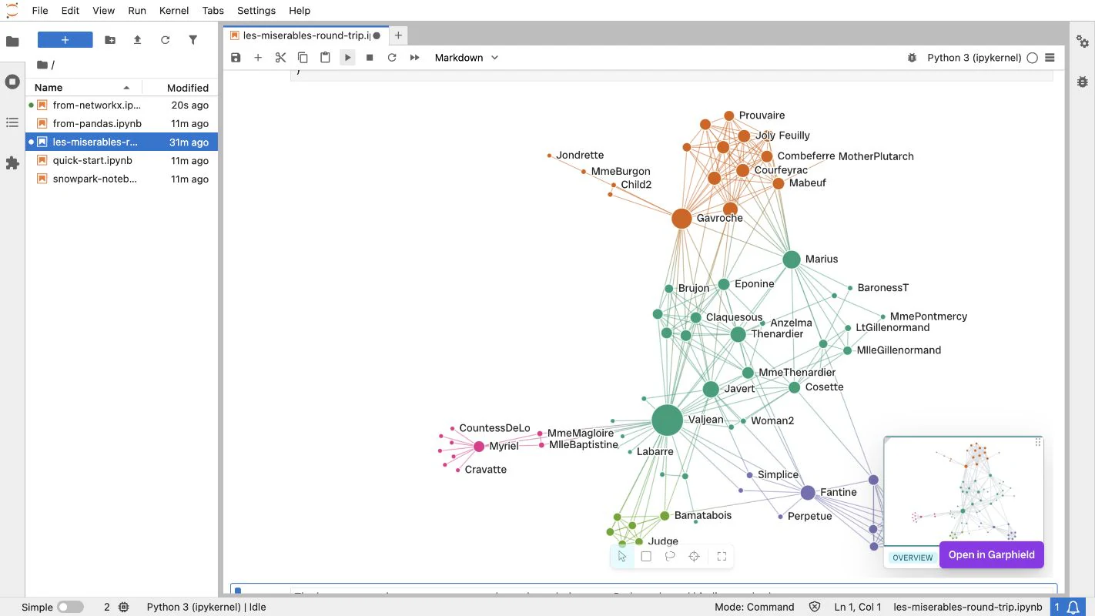Image resolution: width=1095 pixels, height=616 pixels.
Task: Select from-pandas.ipynb in the file list
Action: (122, 123)
